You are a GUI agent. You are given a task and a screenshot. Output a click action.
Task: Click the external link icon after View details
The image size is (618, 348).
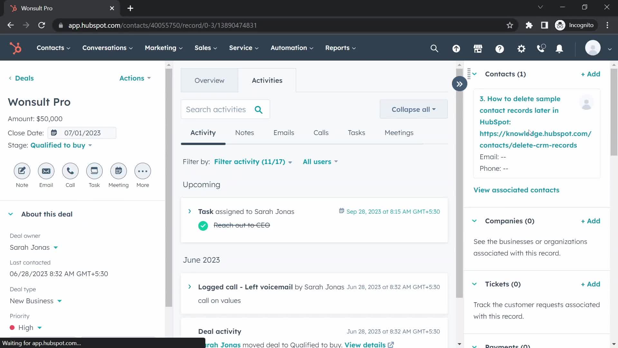pyautogui.click(x=391, y=345)
